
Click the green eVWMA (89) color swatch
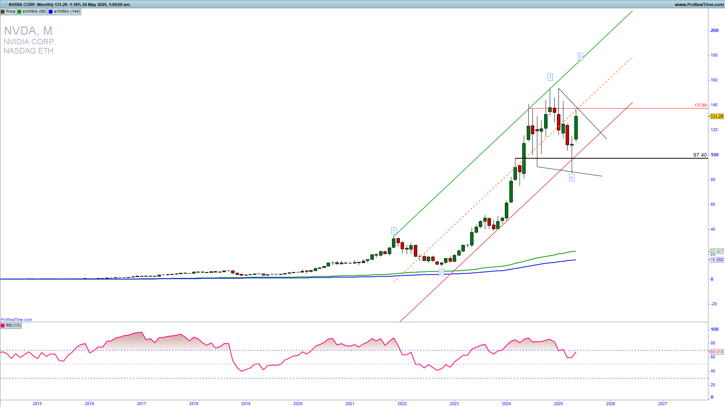pos(19,12)
